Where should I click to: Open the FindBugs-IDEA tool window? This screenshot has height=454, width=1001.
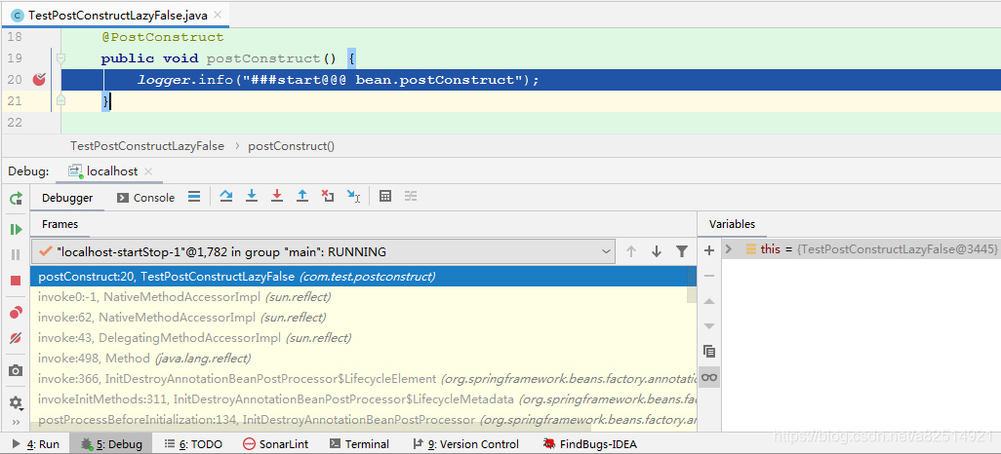point(588,444)
